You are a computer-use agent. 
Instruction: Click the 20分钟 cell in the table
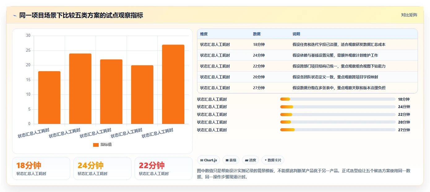(x=259, y=77)
